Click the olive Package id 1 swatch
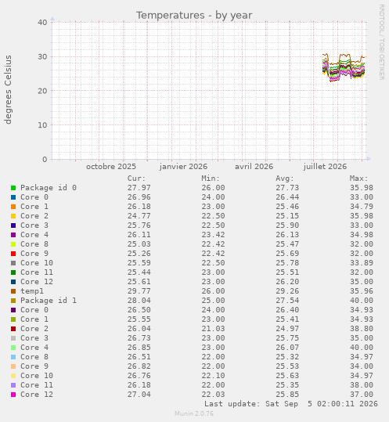Viewport: 389px width, 422px height. point(13,301)
